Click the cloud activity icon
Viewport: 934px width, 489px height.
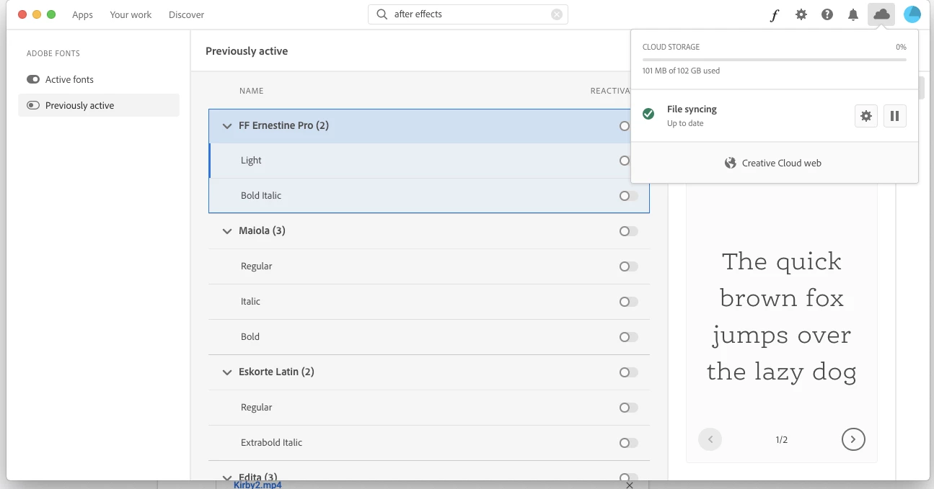point(881,14)
